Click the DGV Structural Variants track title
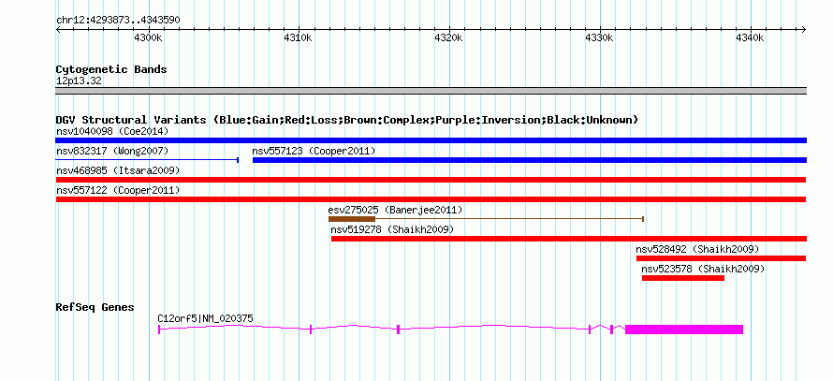The height and width of the screenshot is (381, 833). point(347,120)
